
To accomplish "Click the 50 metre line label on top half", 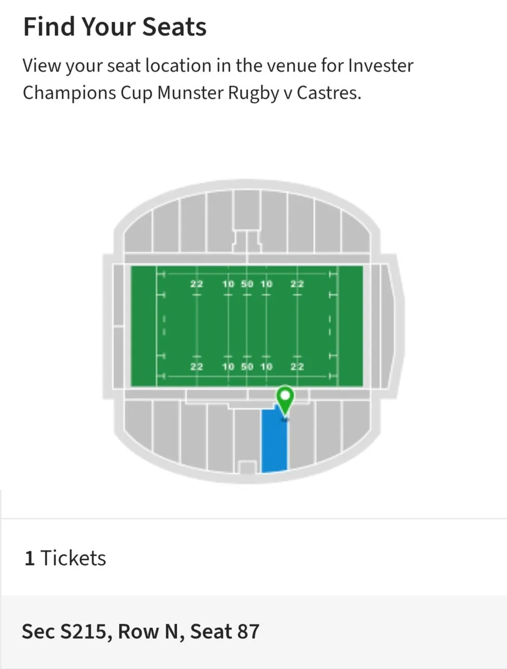I will tap(247, 283).
